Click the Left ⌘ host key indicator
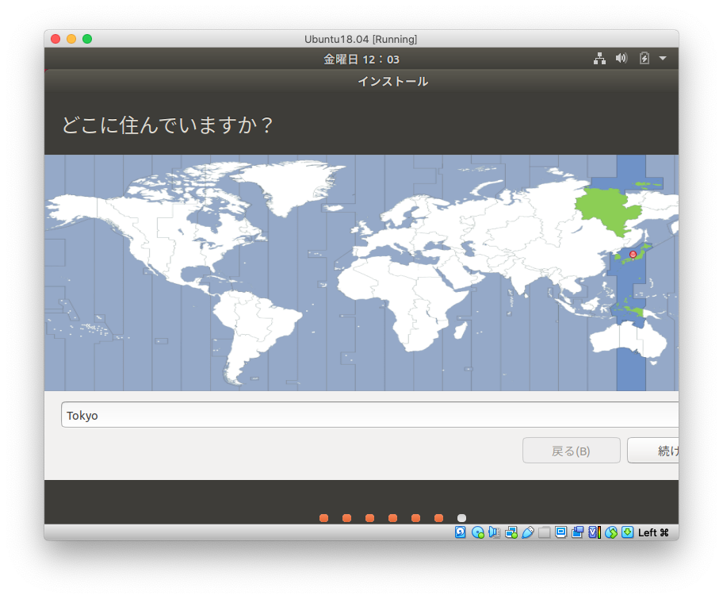723x599 pixels. pos(653,532)
